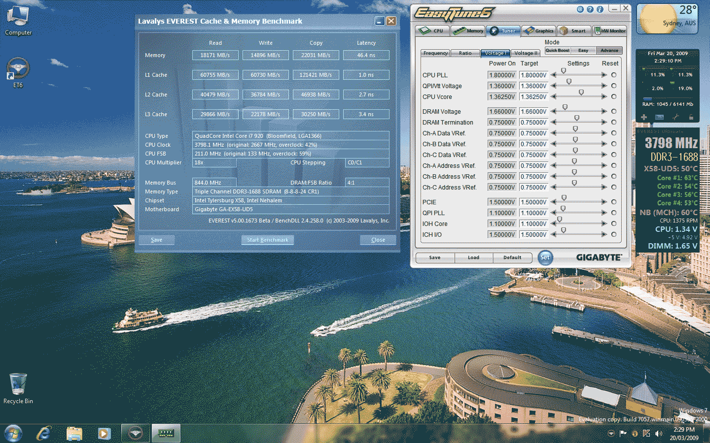Image resolution: width=710 pixels, height=443 pixels.
Task: Decrease PCIE voltage with left arrow
Action: (x=553, y=202)
